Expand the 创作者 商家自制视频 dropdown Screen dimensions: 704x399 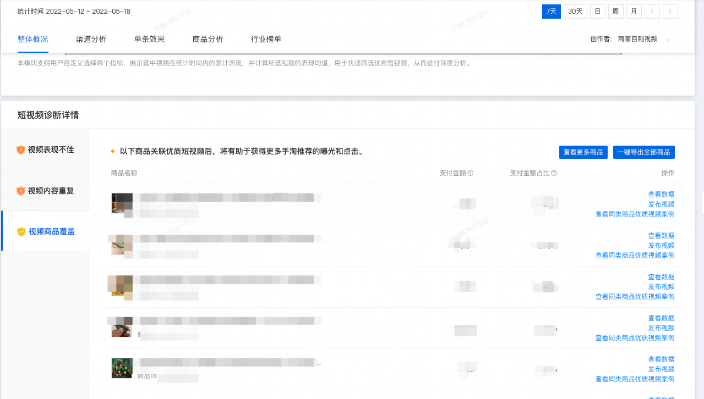click(x=643, y=39)
